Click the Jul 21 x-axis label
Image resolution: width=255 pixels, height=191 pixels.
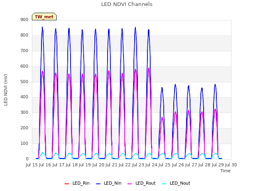coord(112,165)
